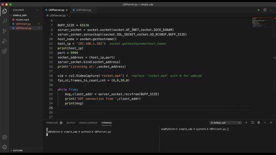Click on 'print(msg)' line
Screen dimensions: 276x155
74,103
